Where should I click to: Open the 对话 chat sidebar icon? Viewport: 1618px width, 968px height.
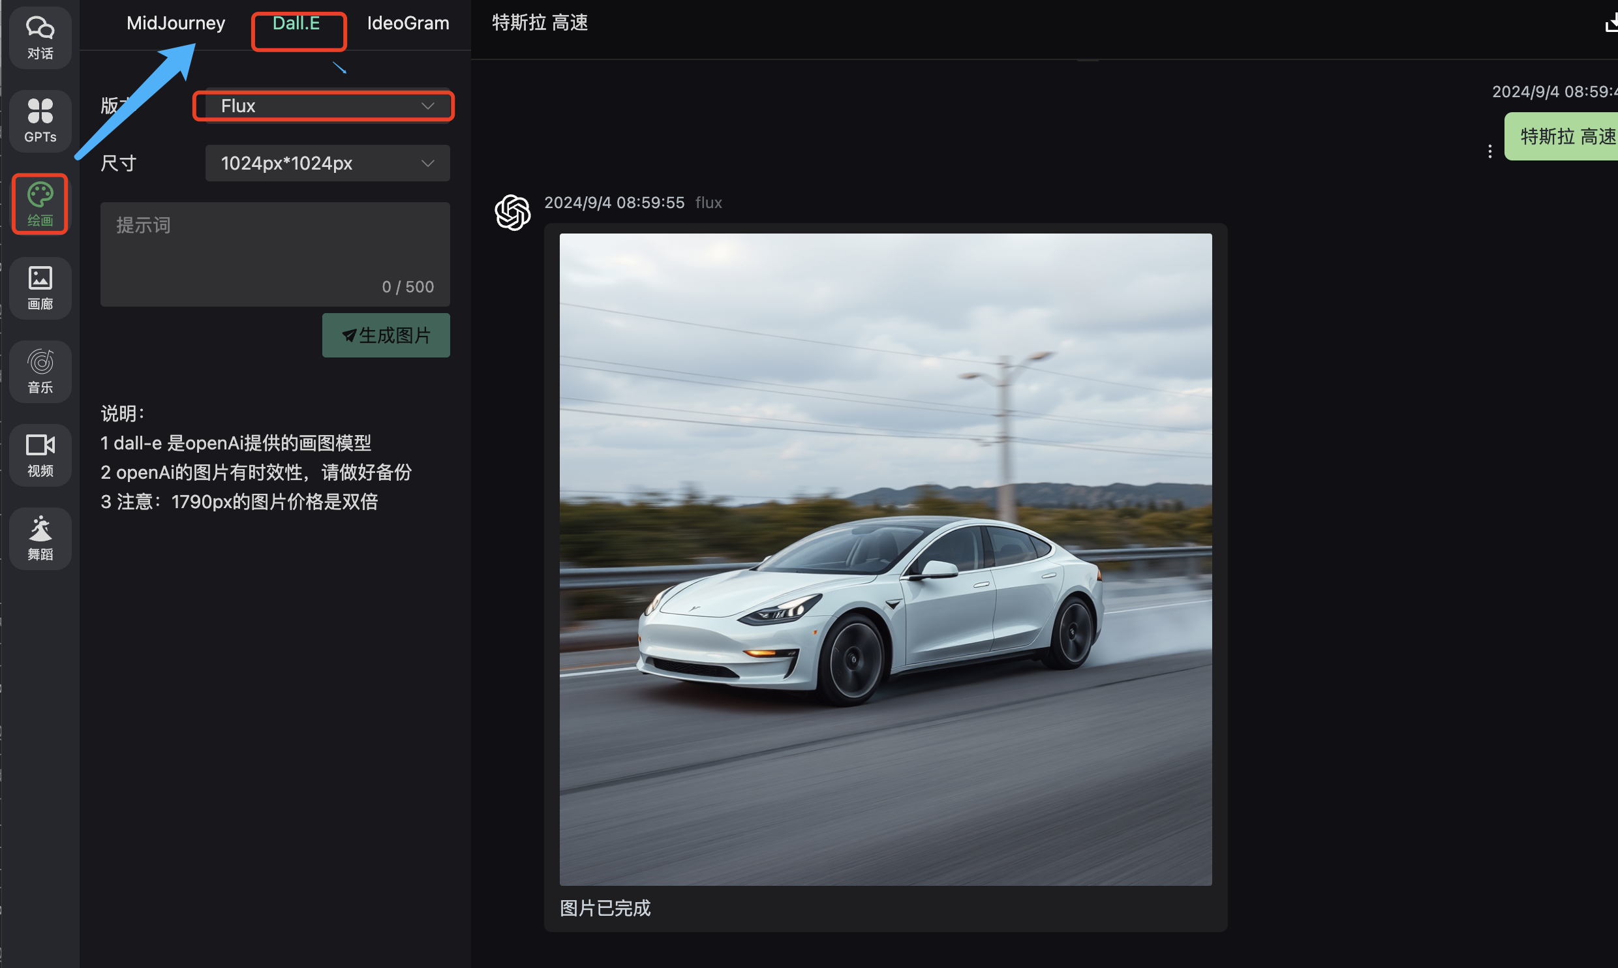tap(40, 37)
